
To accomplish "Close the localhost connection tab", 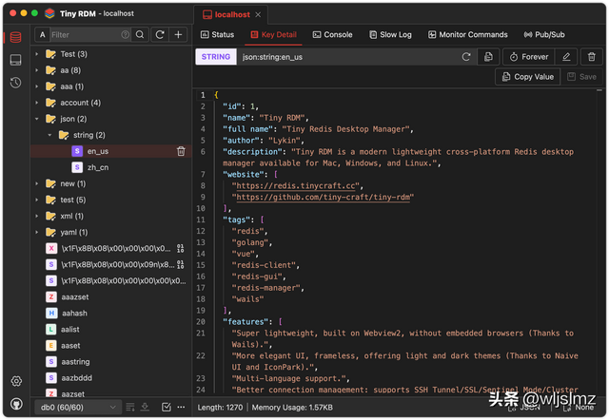I will (258, 15).
